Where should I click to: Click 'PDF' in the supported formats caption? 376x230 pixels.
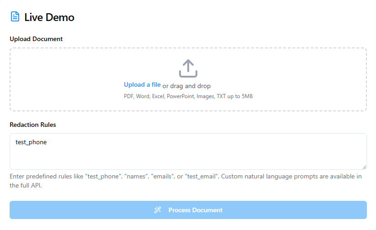coord(128,97)
